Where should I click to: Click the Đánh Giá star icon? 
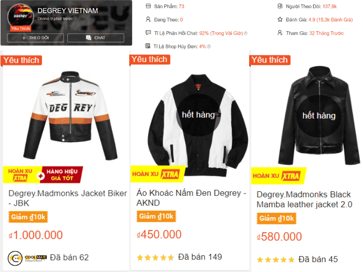pos(280,19)
